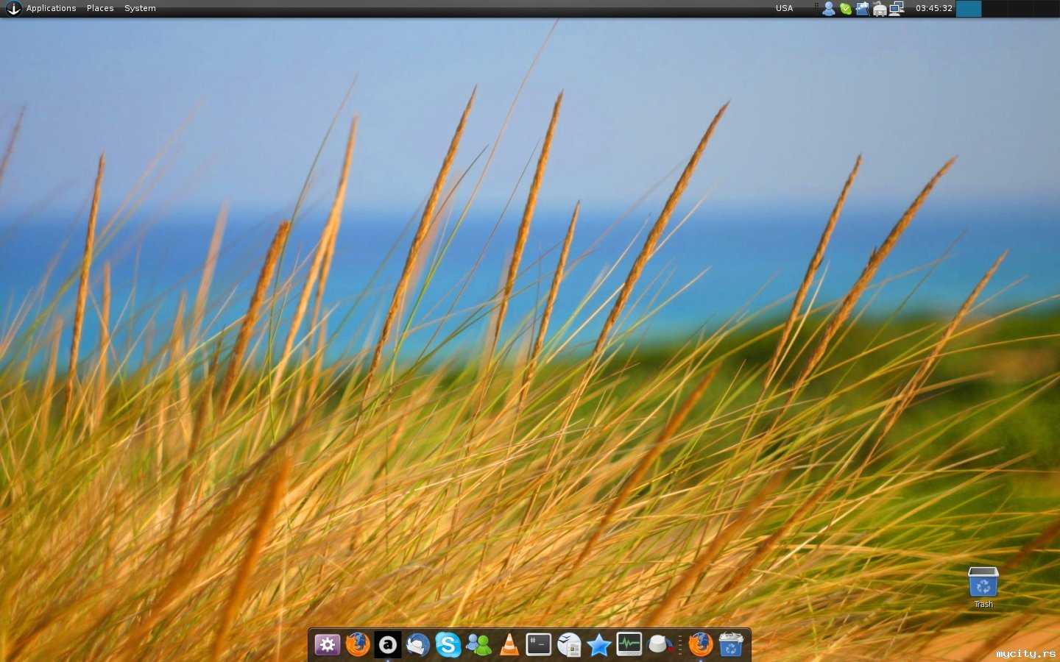Viewport: 1060px width, 662px height.
Task: Open the trash bin in the dock
Action: pos(731,645)
